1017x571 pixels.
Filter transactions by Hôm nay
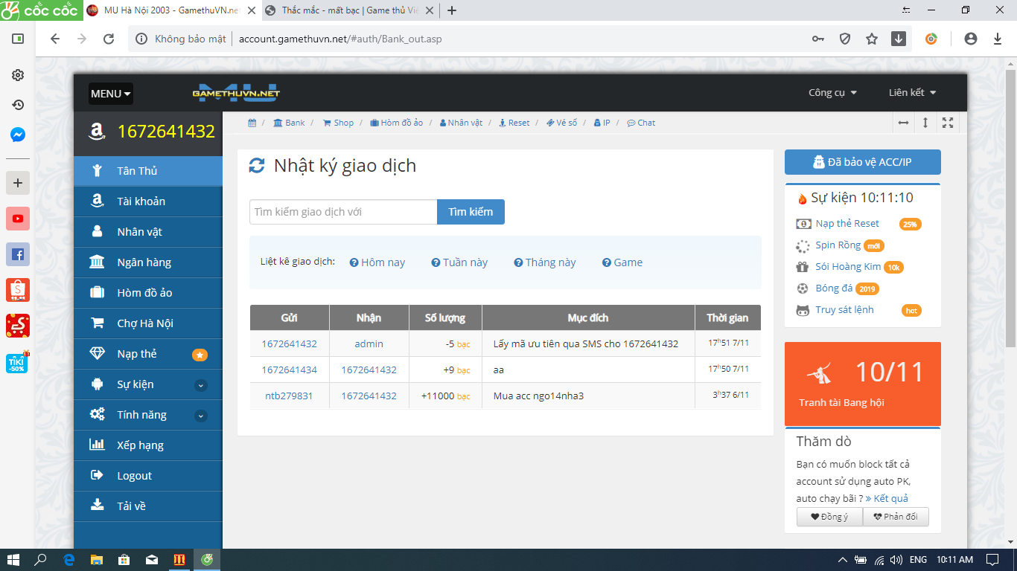377,262
